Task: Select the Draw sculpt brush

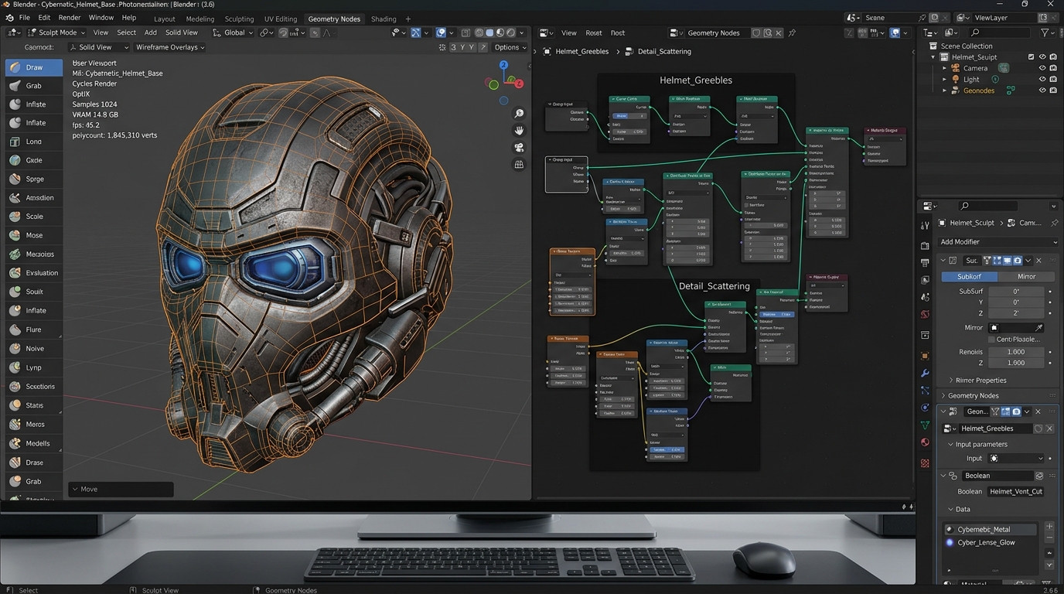Action: tap(33, 67)
